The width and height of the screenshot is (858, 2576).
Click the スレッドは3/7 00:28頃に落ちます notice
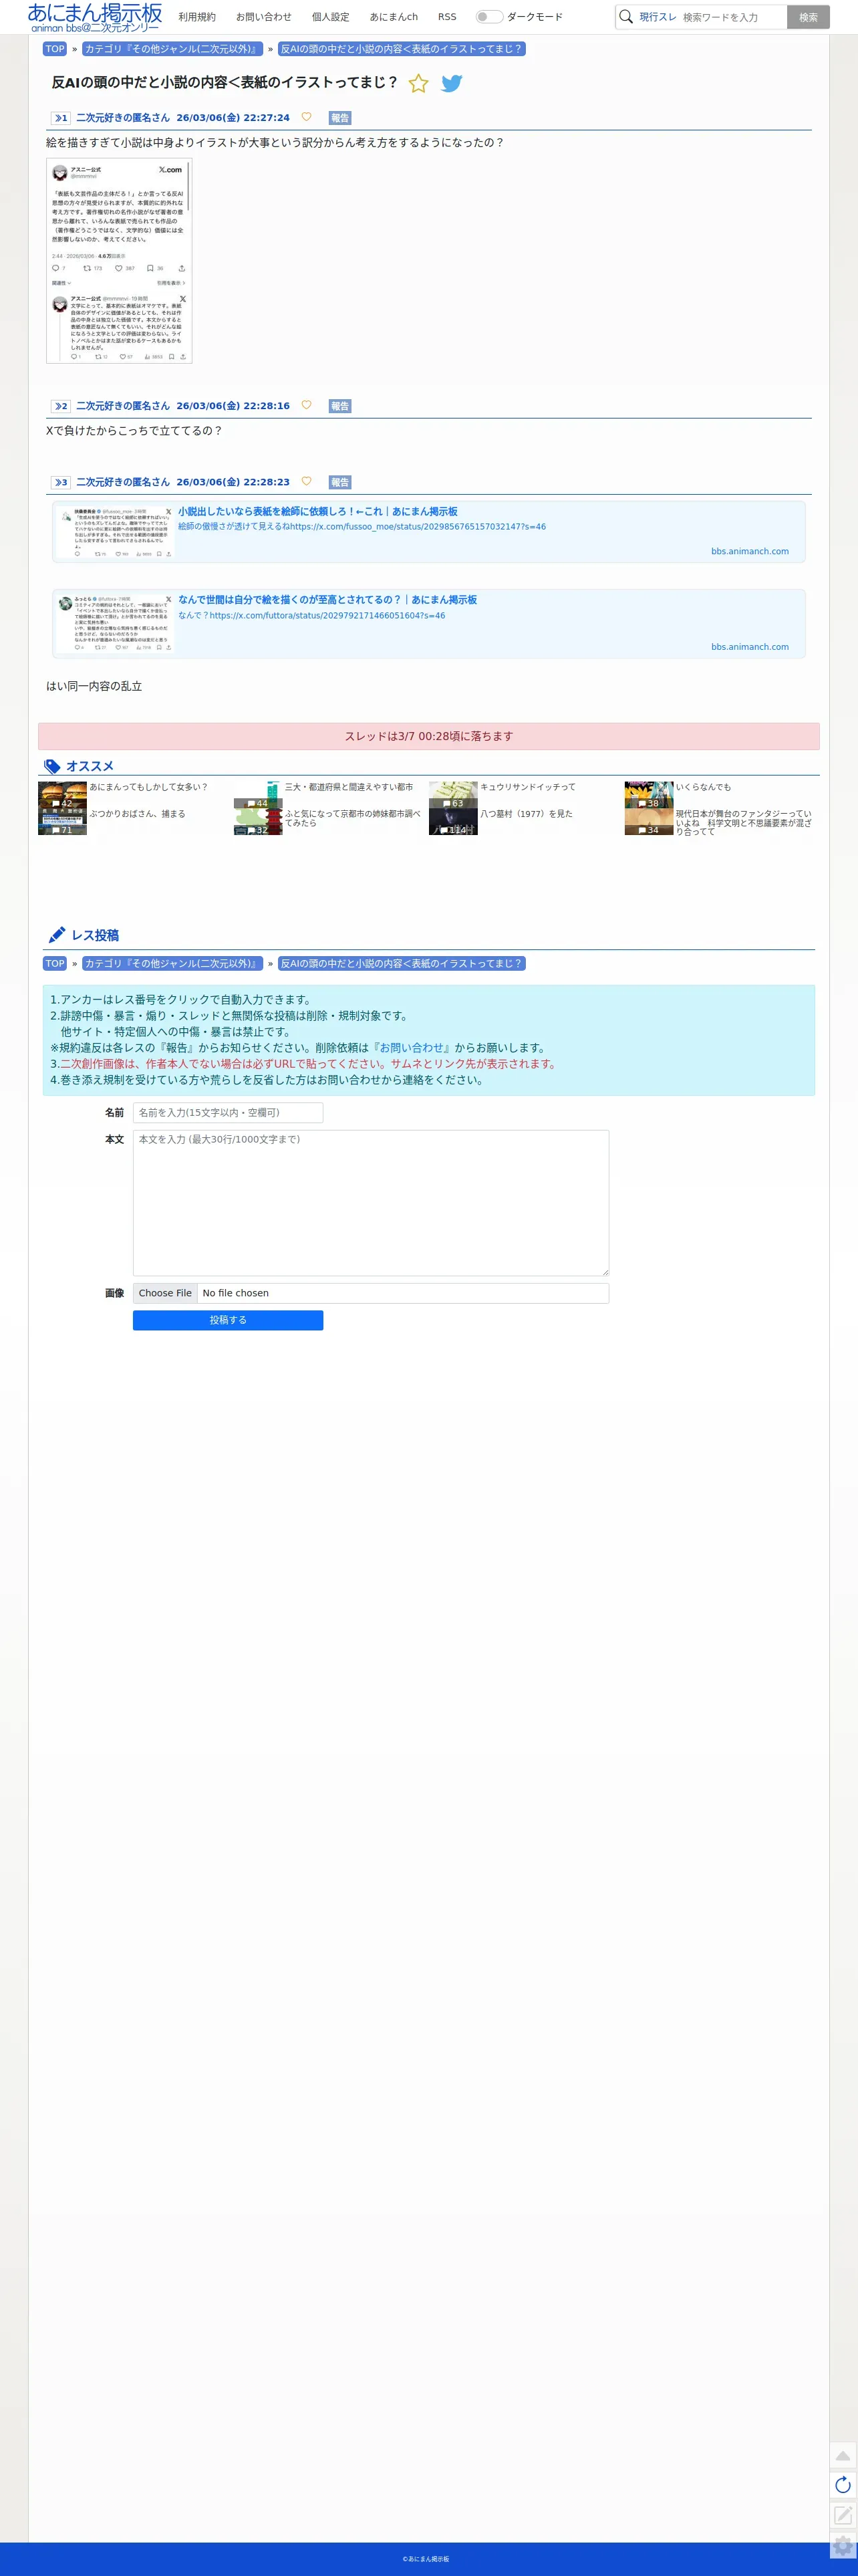(429, 736)
